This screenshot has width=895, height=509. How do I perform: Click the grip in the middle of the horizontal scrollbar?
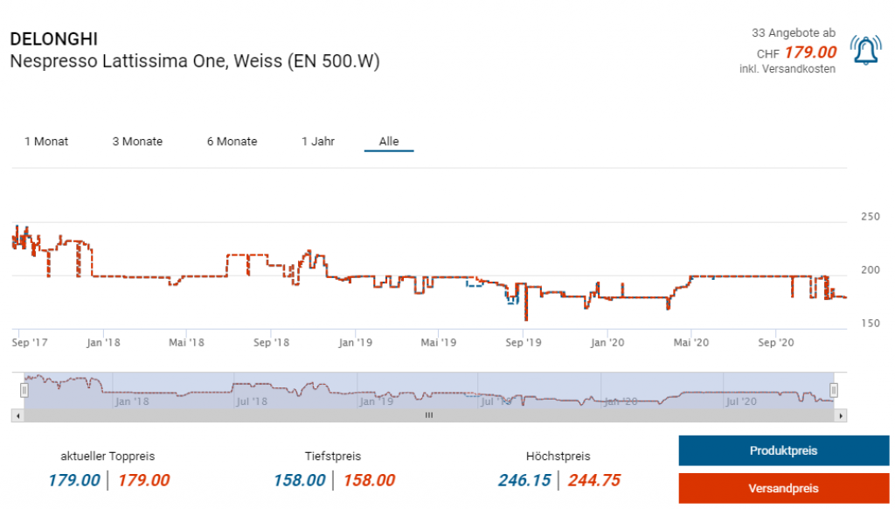(428, 416)
